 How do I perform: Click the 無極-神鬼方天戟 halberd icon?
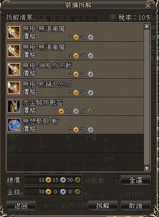(x=14, y=69)
